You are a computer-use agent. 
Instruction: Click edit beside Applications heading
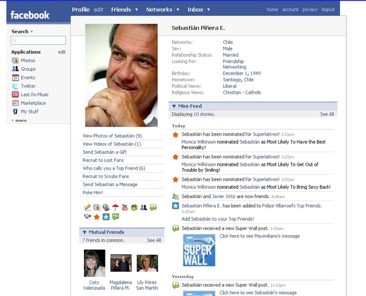[62, 52]
